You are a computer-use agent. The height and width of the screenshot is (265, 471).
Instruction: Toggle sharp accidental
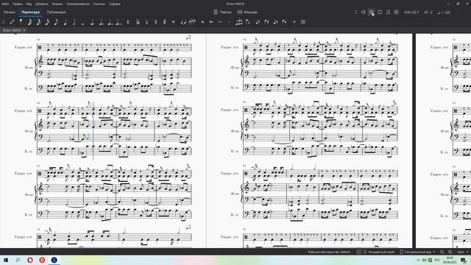click(x=164, y=21)
